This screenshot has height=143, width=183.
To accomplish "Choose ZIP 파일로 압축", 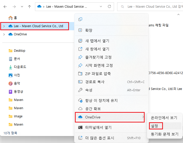I will [111, 74].
